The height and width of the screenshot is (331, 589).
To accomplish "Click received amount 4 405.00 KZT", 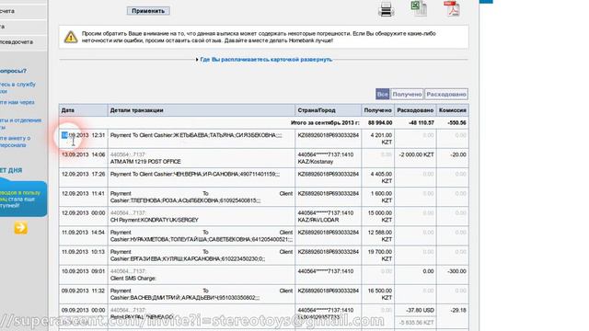I will tap(380, 177).
